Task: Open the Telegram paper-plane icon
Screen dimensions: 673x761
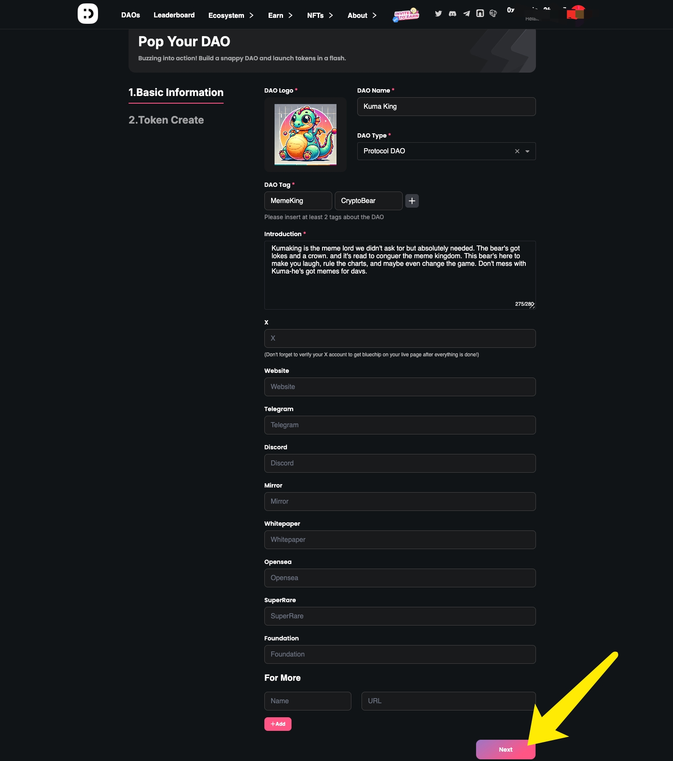Action: click(x=466, y=14)
